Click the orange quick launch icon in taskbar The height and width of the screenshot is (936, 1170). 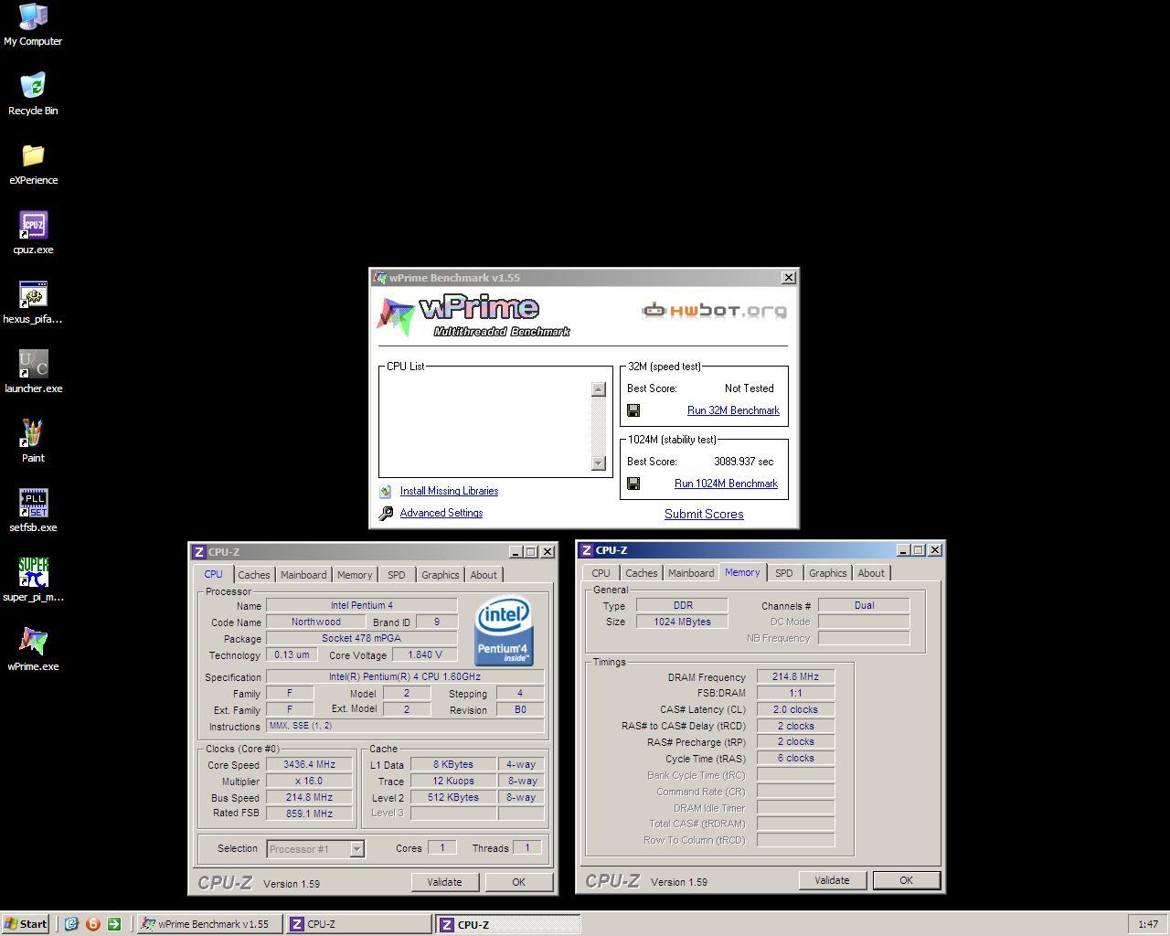(92, 924)
